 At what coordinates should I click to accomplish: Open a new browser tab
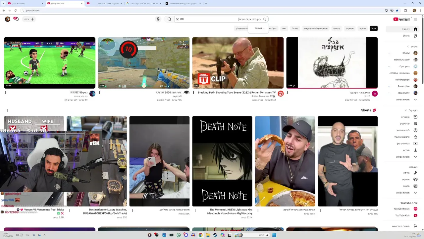coord(206,3)
